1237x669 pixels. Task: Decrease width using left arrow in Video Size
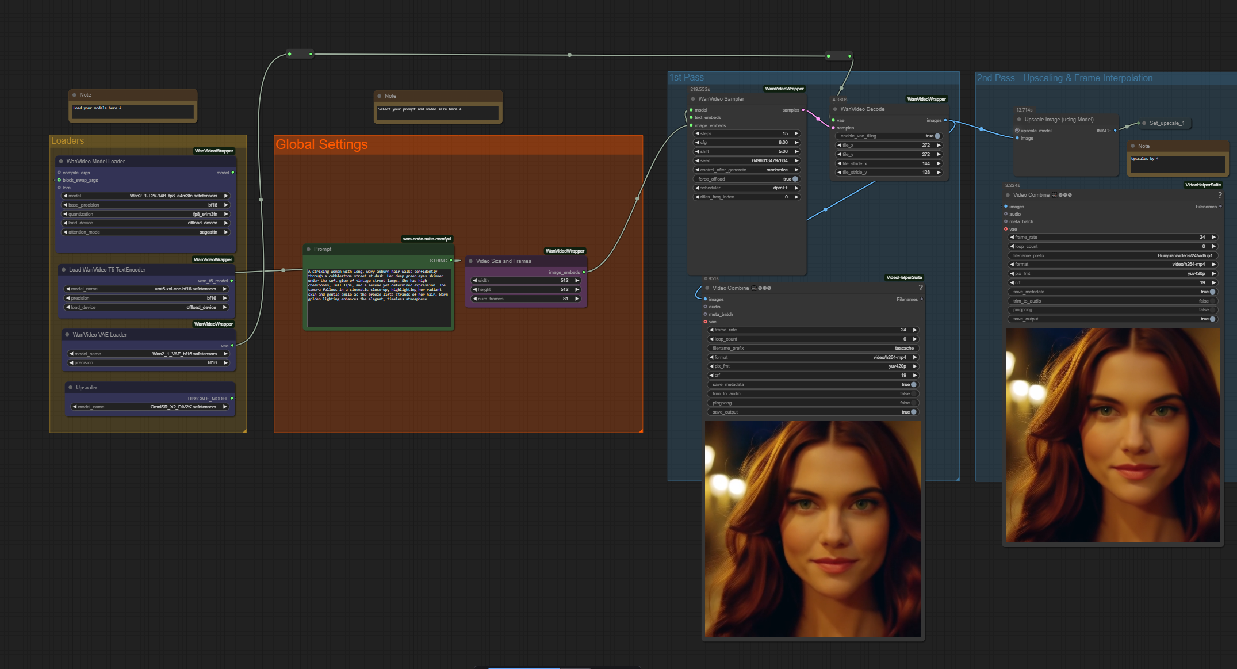474,281
